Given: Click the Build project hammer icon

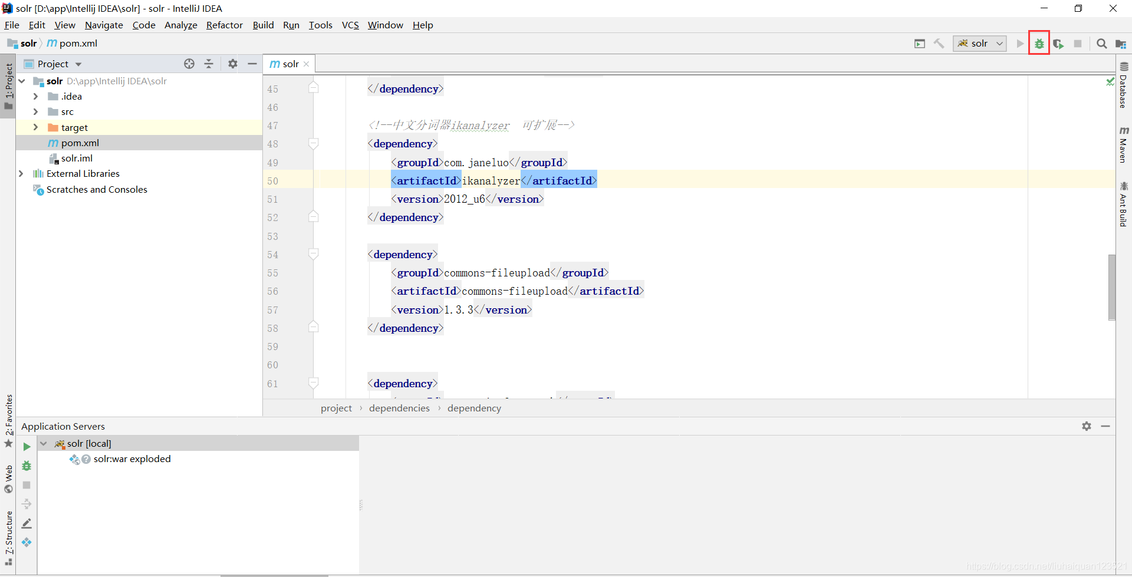Looking at the screenshot, I should coord(939,44).
